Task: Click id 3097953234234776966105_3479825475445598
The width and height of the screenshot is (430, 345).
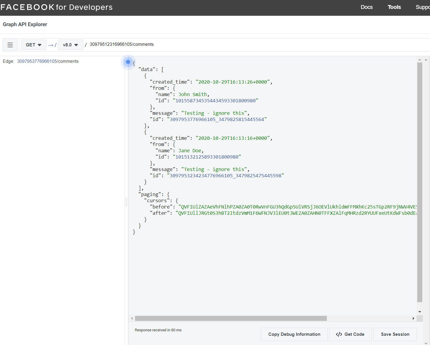Action: pyautogui.click(x=225, y=176)
